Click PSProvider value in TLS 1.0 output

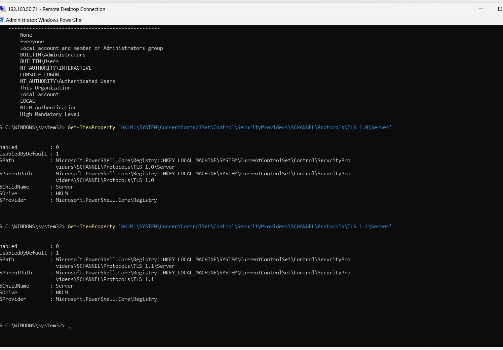click(106, 200)
